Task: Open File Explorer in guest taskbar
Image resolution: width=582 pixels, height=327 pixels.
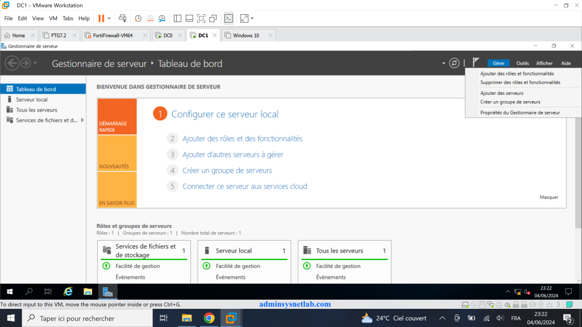Action: [88, 292]
